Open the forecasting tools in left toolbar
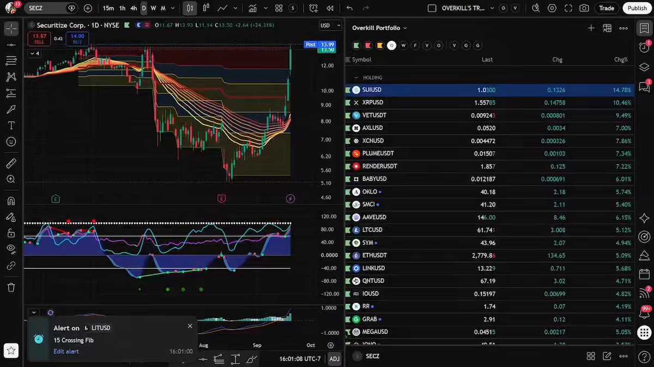The width and height of the screenshot is (654, 367). point(11,93)
